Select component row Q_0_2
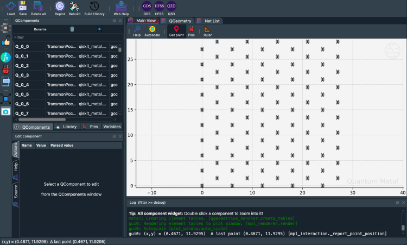This screenshot has height=245, width=407. coord(66,66)
